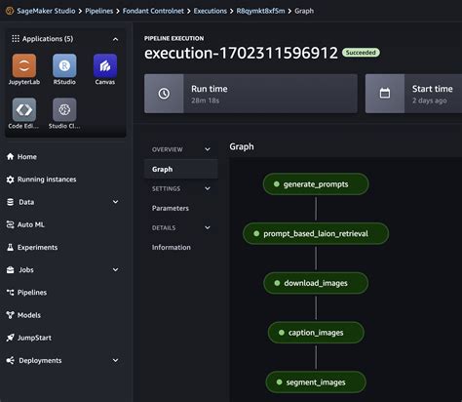
Task: Click the Run time clock icon
Action: pos(164,94)
